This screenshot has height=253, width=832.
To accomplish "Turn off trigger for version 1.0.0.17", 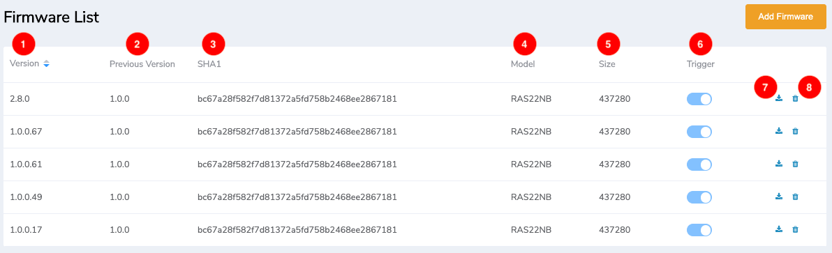I will tap(699, 230).
